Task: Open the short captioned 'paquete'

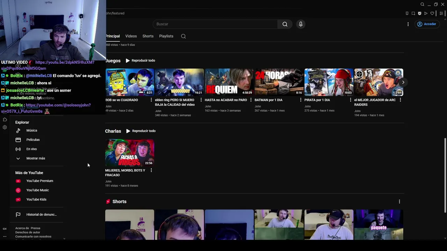Action: point(379,225)
